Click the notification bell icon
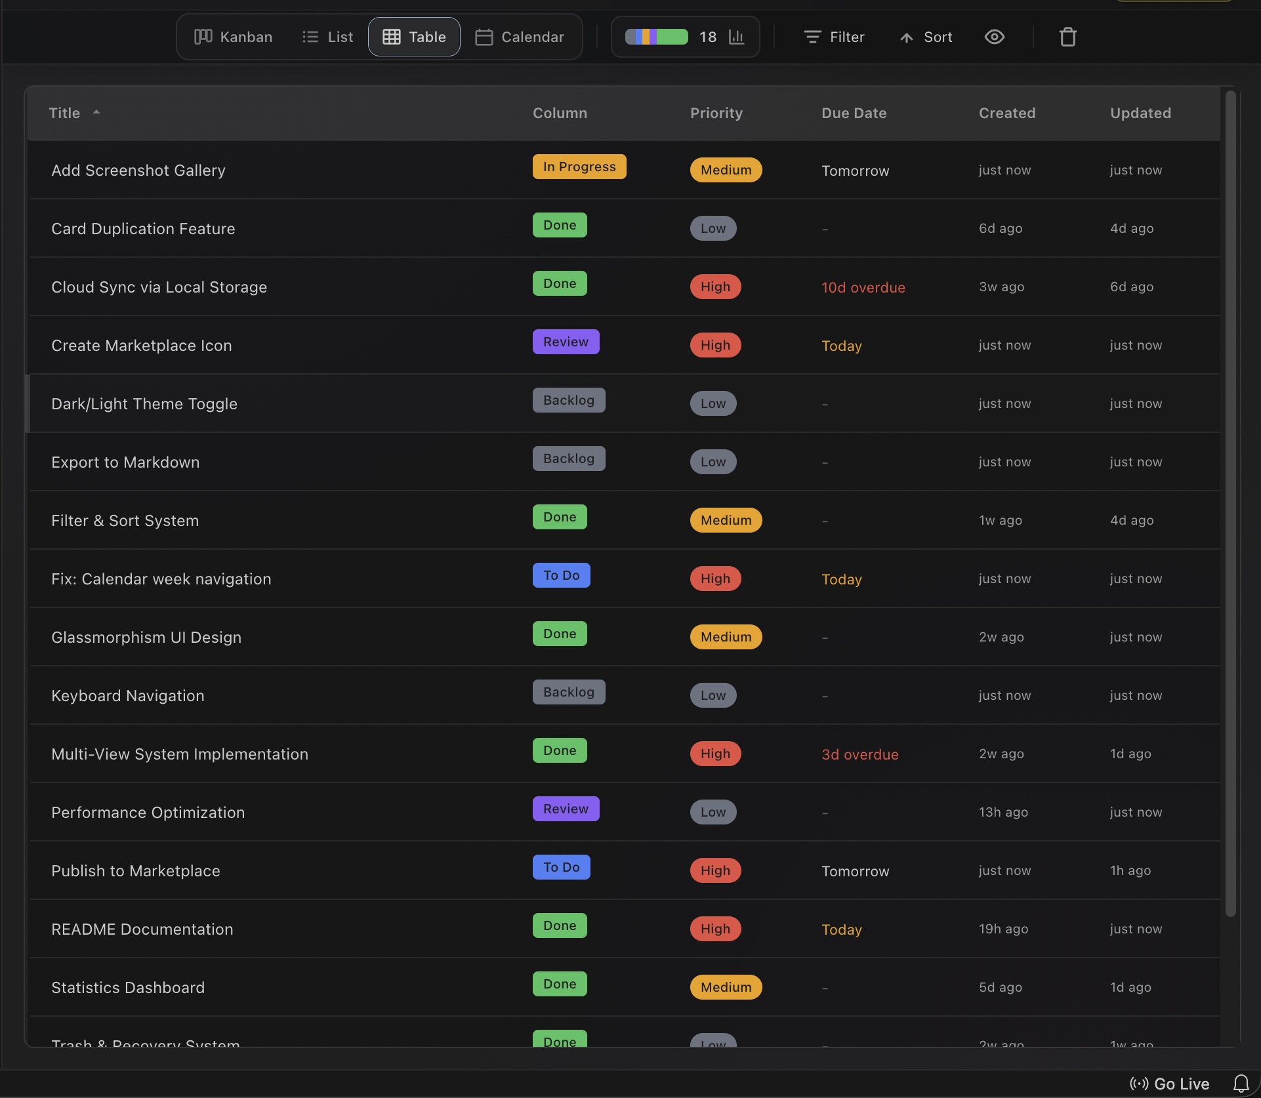 tap(1241, 1083)
